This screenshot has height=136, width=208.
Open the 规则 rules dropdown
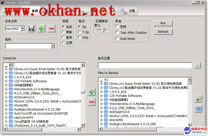coord(53,46)
